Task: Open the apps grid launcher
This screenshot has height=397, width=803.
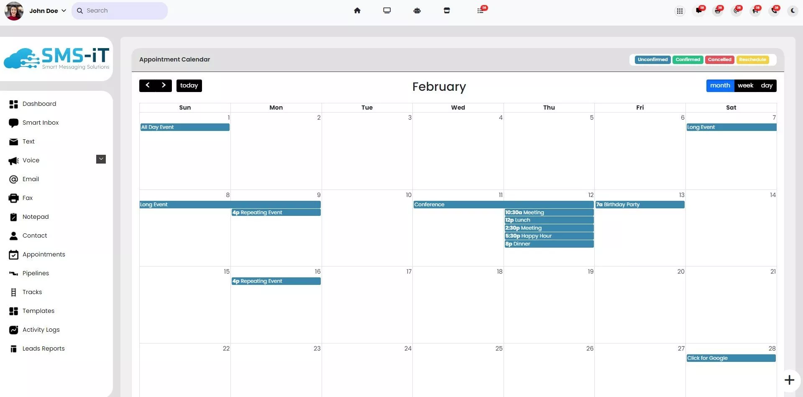Action: pyautogui.click(x=680, y=11)
